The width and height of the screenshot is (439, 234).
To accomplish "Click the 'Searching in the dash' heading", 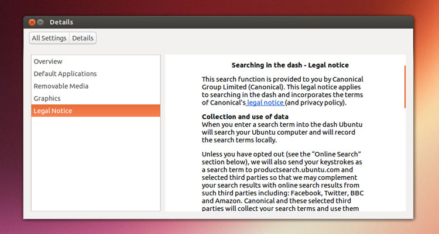I will point(290,65).
